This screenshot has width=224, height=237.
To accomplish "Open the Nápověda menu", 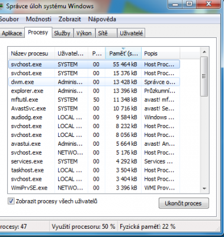I will click(x=102, y=19).
